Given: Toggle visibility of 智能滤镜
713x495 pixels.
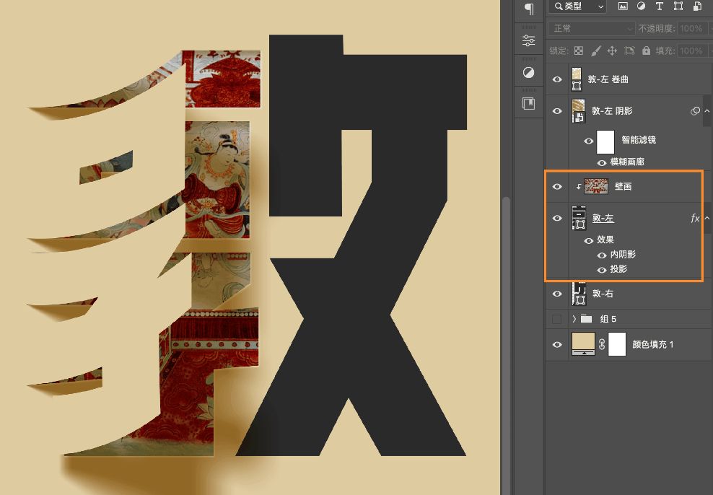Looking at the screenshot, I should pyautogui.click(x=588, y=141).
